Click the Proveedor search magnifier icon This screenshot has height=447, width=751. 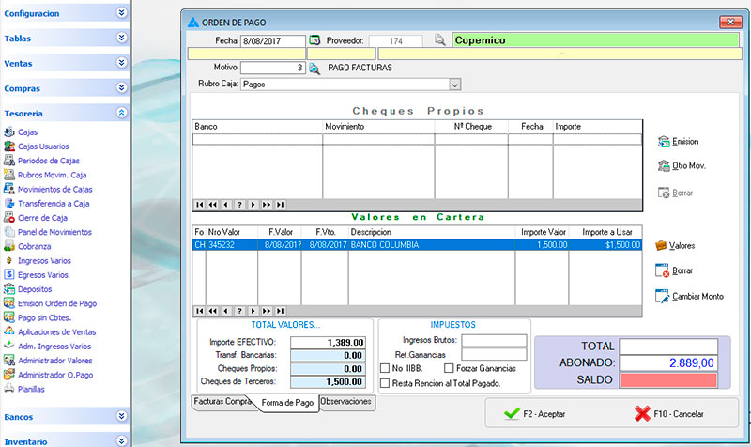click(x=438, y=41)
